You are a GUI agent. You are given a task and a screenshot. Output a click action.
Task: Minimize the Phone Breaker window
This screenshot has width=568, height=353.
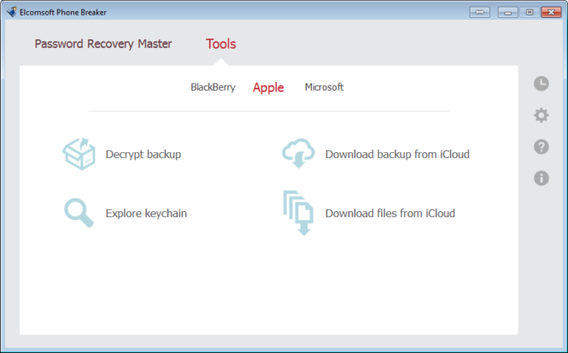point(508,12)
